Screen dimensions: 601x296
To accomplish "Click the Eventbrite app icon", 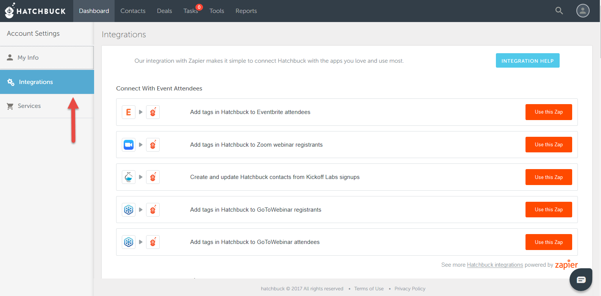I will (129, 112).
